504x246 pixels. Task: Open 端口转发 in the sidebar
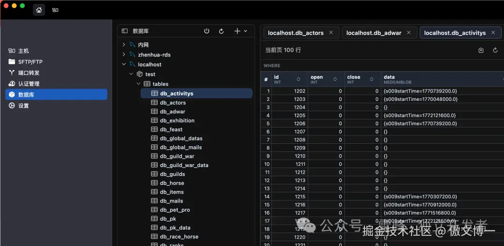click(56, 73)
